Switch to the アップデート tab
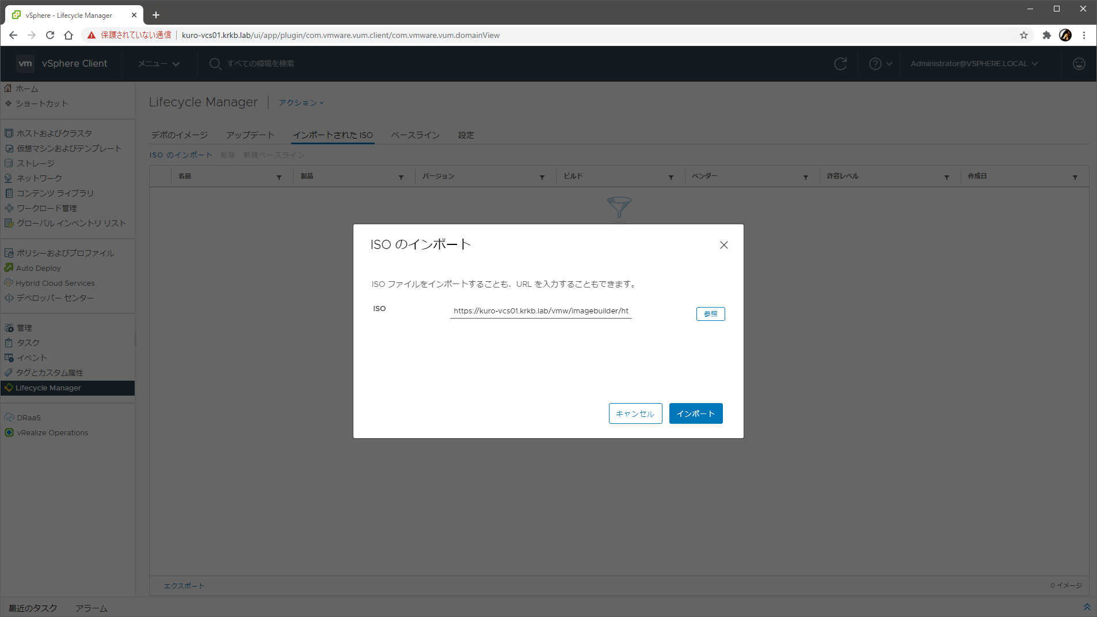Screen dimensions: 1097x617 [x=250, y=135]
